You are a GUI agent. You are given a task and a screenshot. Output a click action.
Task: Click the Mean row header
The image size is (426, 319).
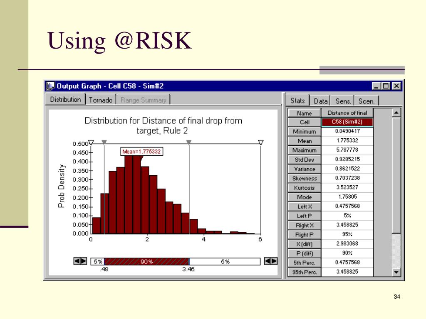coord(304,141)
